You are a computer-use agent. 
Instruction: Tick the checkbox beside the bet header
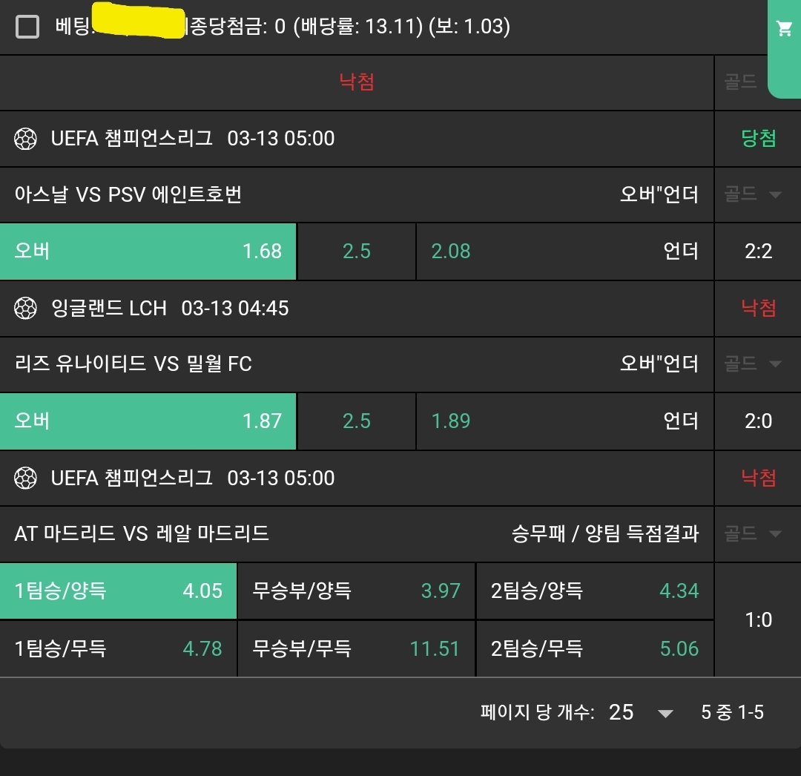coord(27,27)
